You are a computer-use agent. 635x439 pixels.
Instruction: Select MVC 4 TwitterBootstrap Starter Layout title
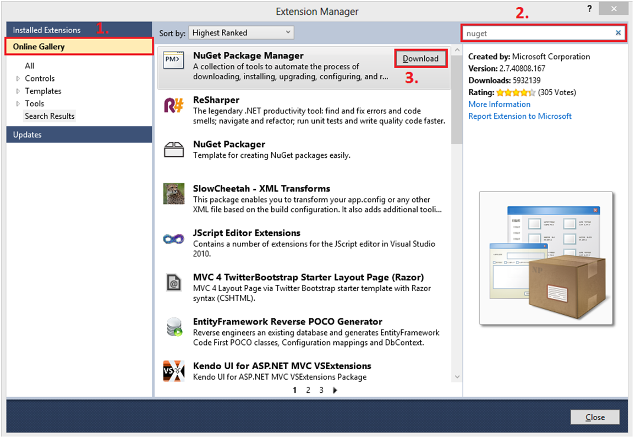(x=309, y=277)
